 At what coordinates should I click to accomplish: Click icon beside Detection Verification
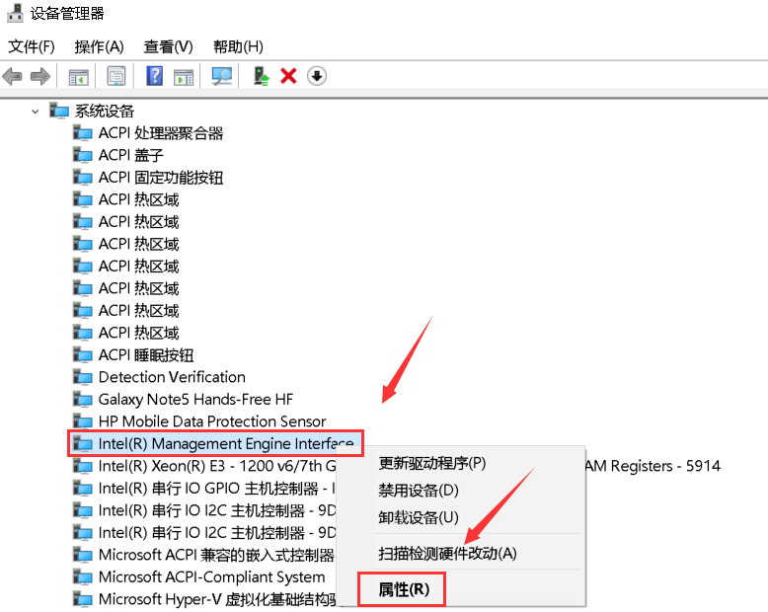(82, 377)
